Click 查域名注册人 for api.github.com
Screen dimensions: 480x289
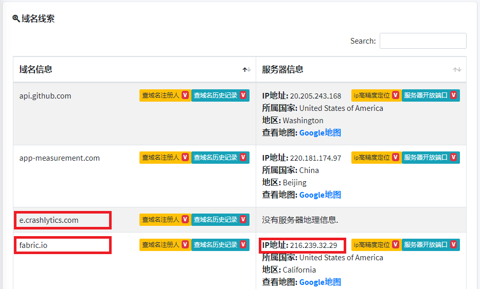tap(165, 95)
